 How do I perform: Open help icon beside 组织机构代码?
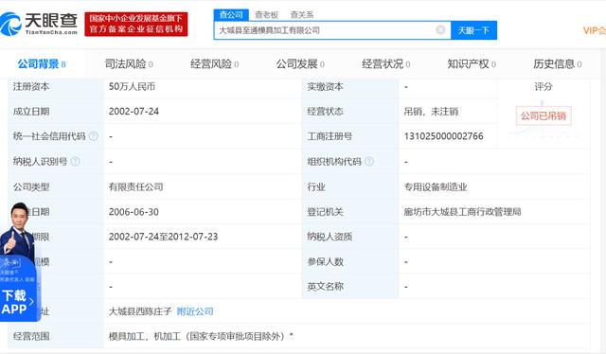(x=369, y=161)
